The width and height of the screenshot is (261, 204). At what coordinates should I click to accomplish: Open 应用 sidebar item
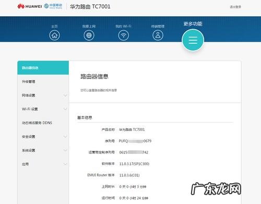pyautogui.click(x=43, y=164)
